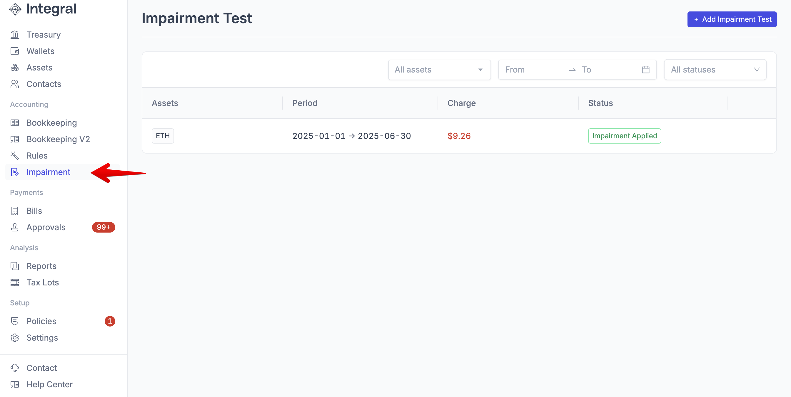Viewport: 791px width, 397px height.
Task: Click the Approvals stamp icon
Action: coord(14,228)
